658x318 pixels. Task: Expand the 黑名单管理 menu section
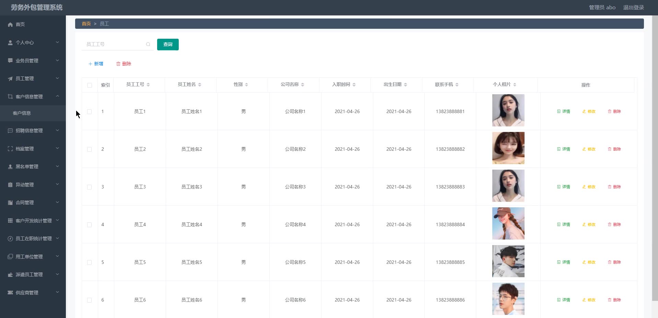tap(33, 166)
